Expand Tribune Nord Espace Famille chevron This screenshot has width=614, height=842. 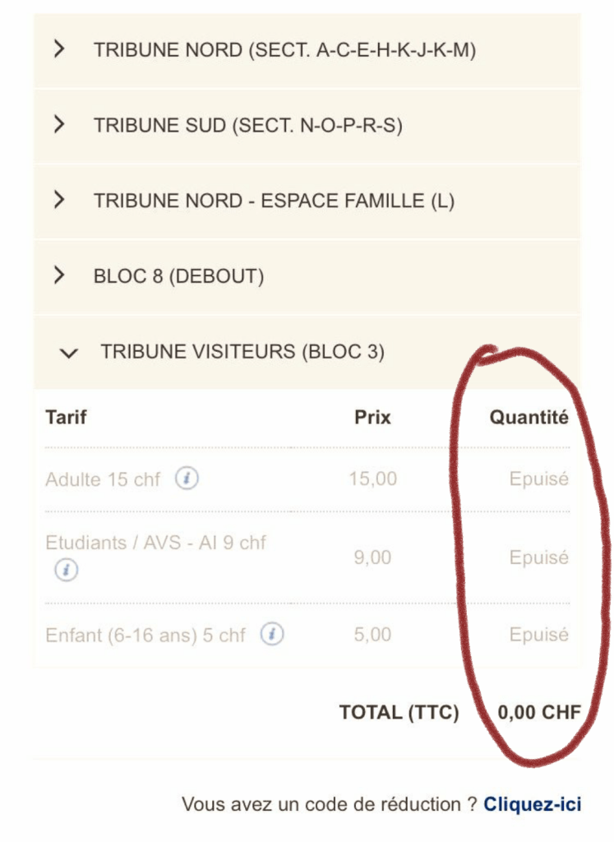point(58,200)
